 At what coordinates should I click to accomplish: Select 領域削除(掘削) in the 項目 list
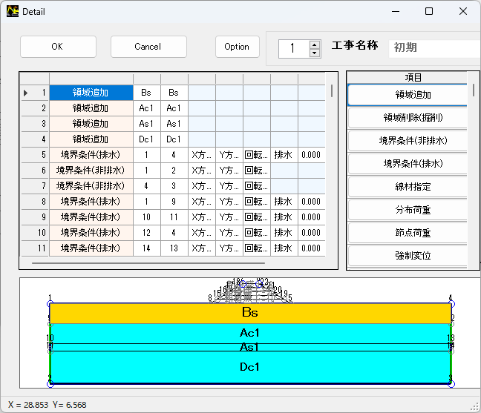408,118
